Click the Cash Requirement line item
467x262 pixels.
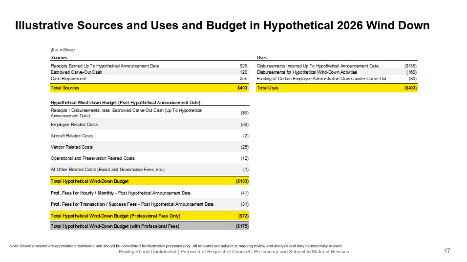point(68,79)
